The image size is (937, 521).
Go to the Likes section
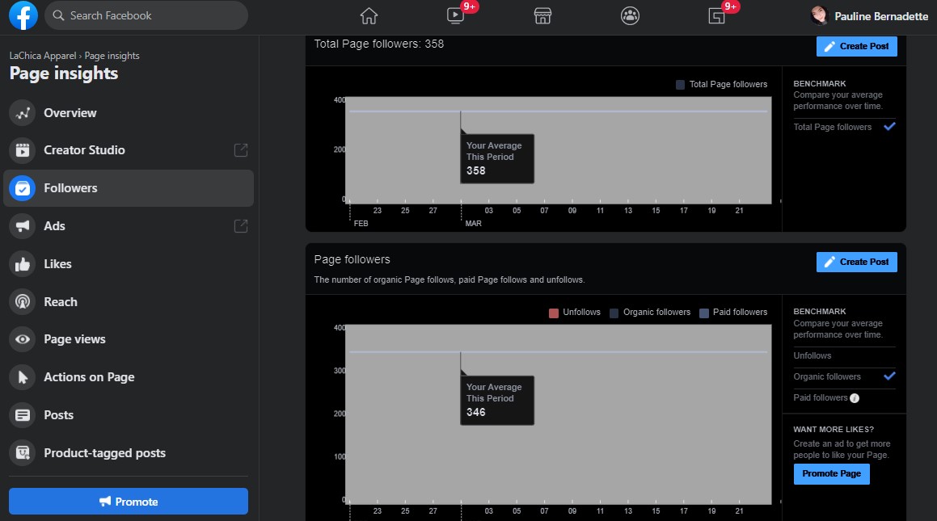point(129,264)
